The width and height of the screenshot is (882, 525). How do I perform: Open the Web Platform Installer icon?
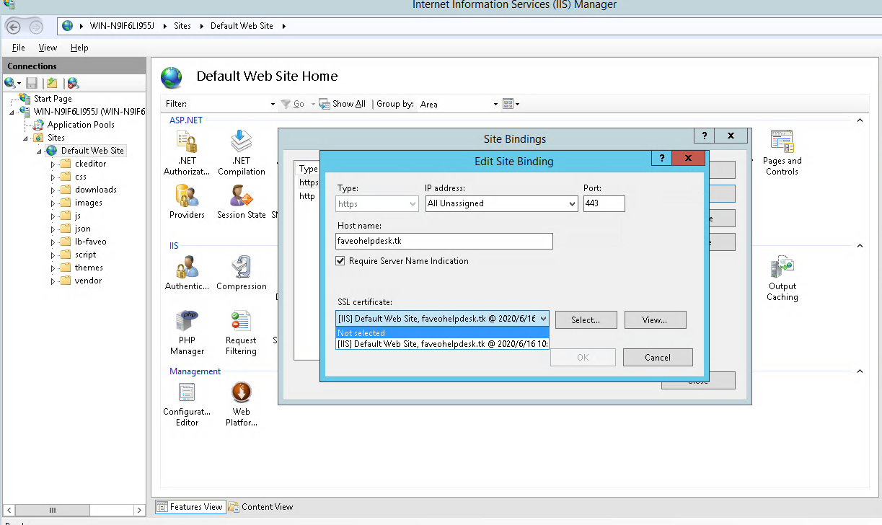[x=241, y=402]
